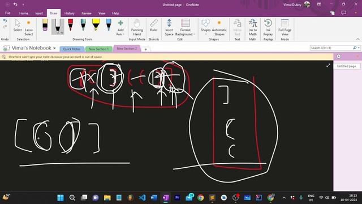Click the ENG IN language indicator
Viewport: 362px width, 204px height.
tap(311, 198)
